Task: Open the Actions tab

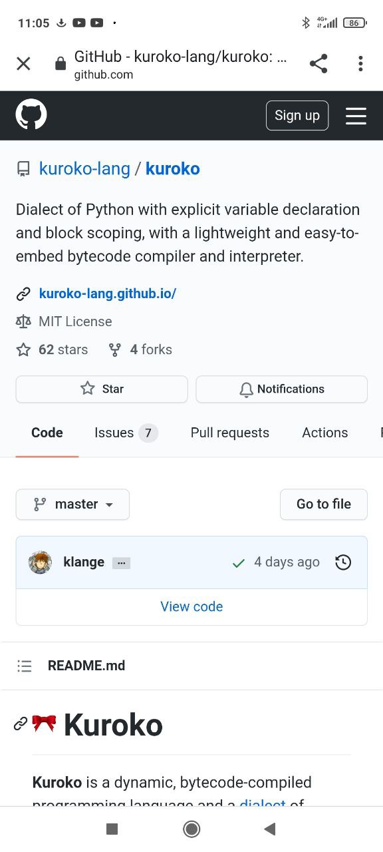Action: coord(325,433)
